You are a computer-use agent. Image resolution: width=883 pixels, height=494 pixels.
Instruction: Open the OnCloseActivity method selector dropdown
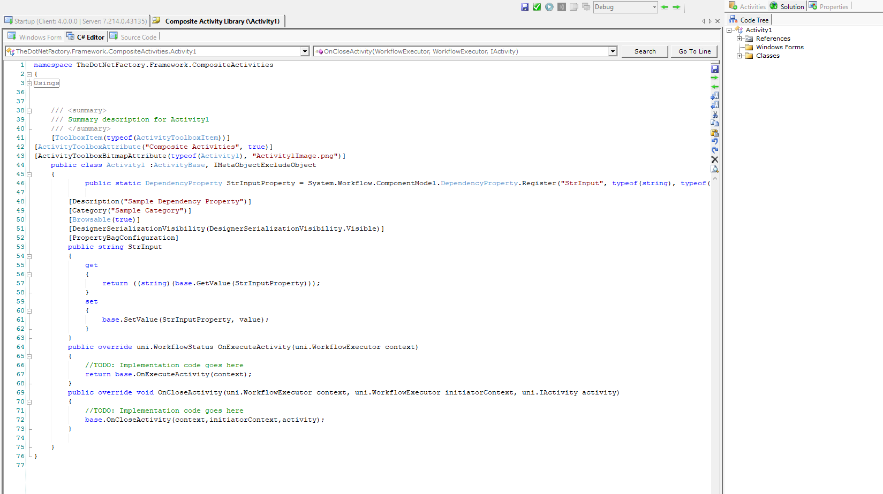(x=613, y=51)
